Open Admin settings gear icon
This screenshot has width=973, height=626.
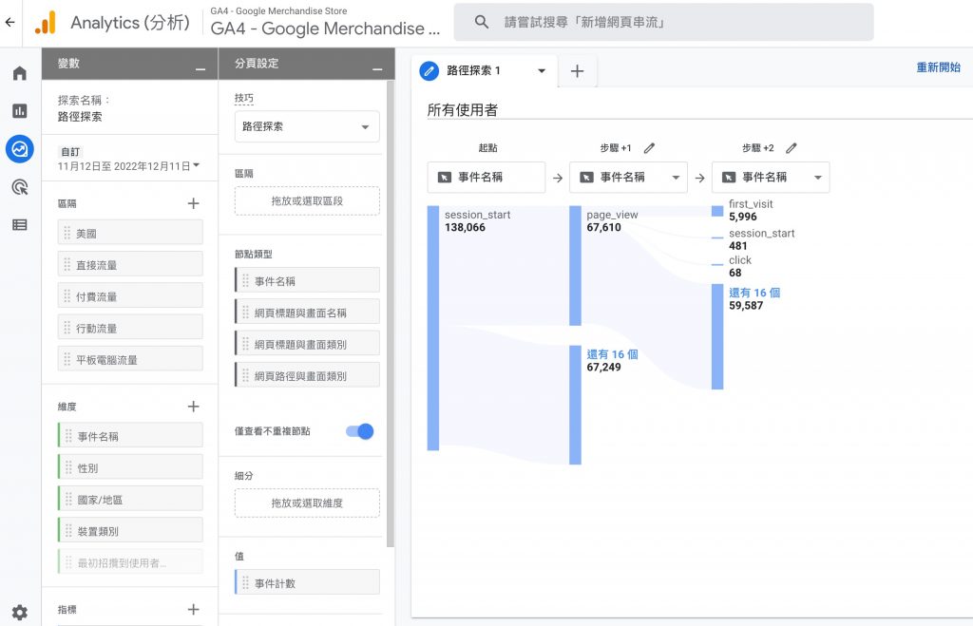coord(19,613)
